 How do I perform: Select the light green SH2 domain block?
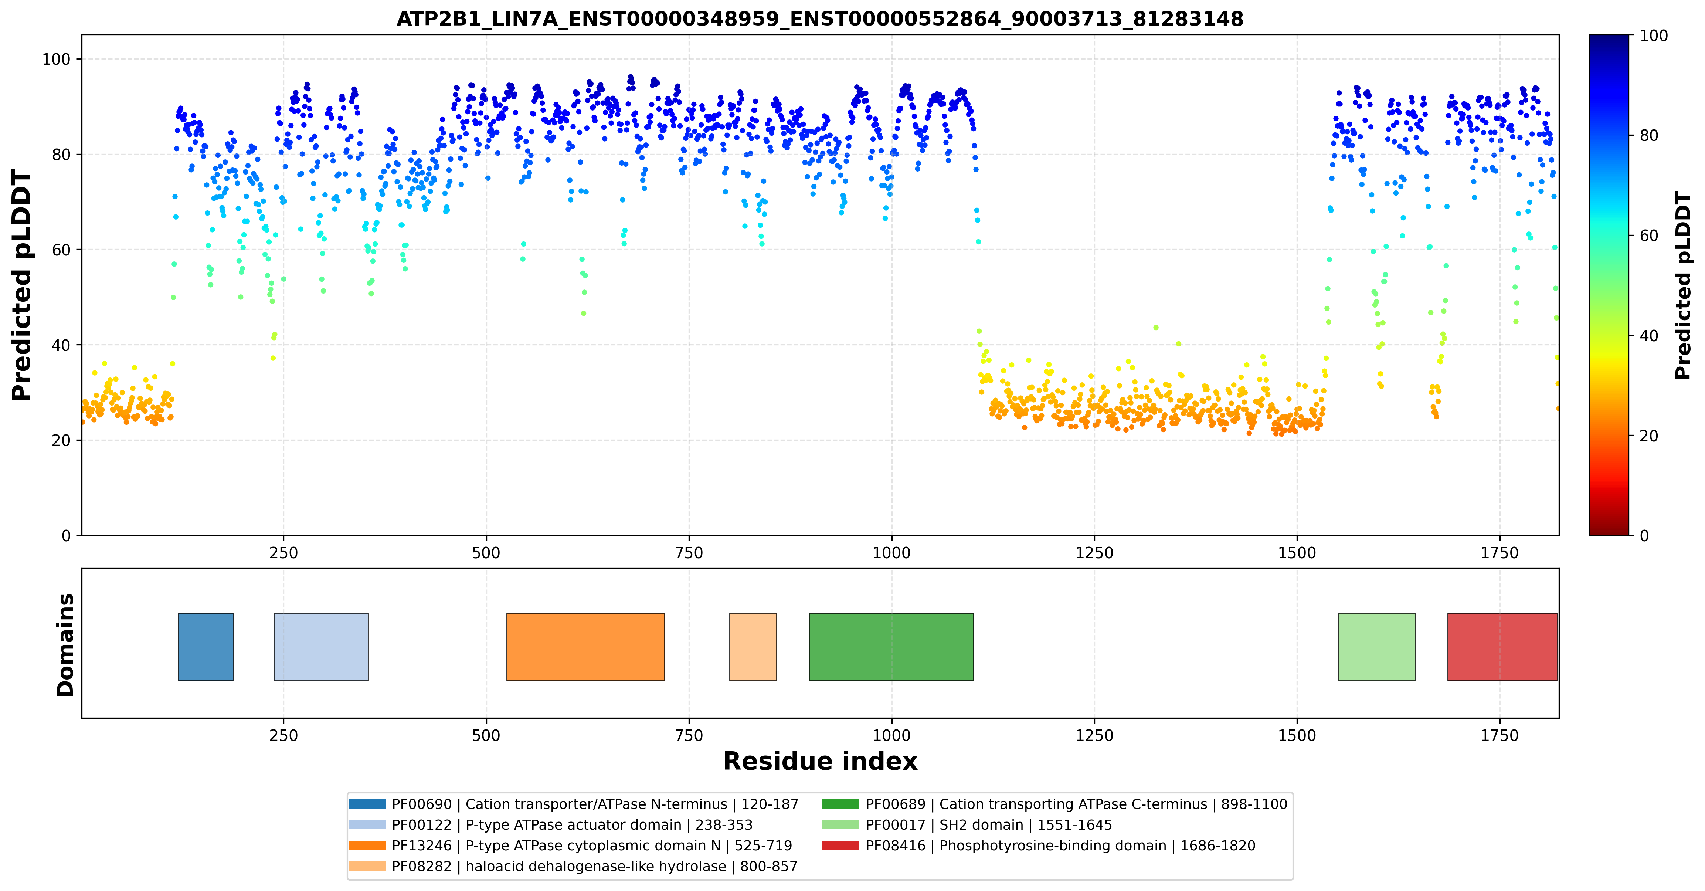(x=1377, y=647)
